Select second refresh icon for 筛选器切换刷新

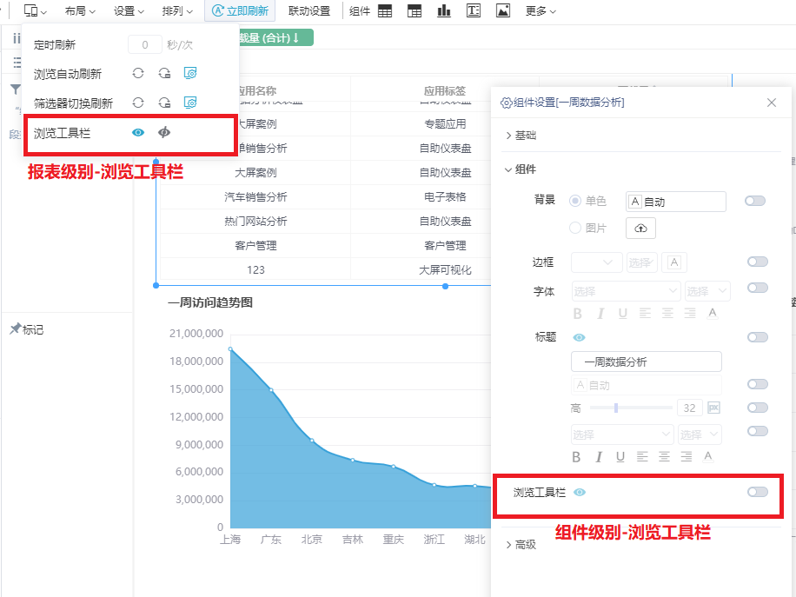(164, 103)
